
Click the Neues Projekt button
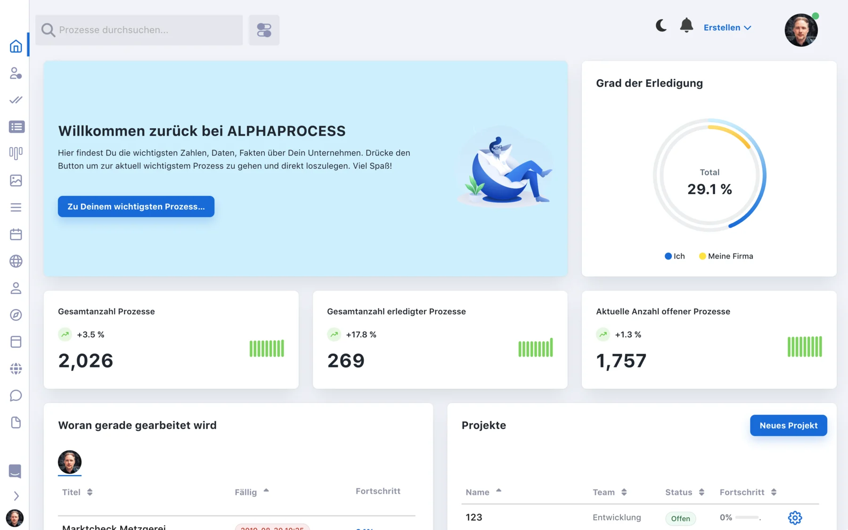tap(788, 425)
